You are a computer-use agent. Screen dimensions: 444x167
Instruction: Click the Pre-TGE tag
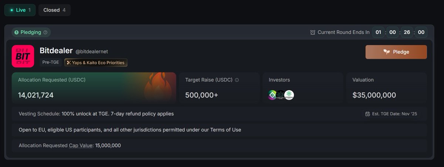[51, 62]
